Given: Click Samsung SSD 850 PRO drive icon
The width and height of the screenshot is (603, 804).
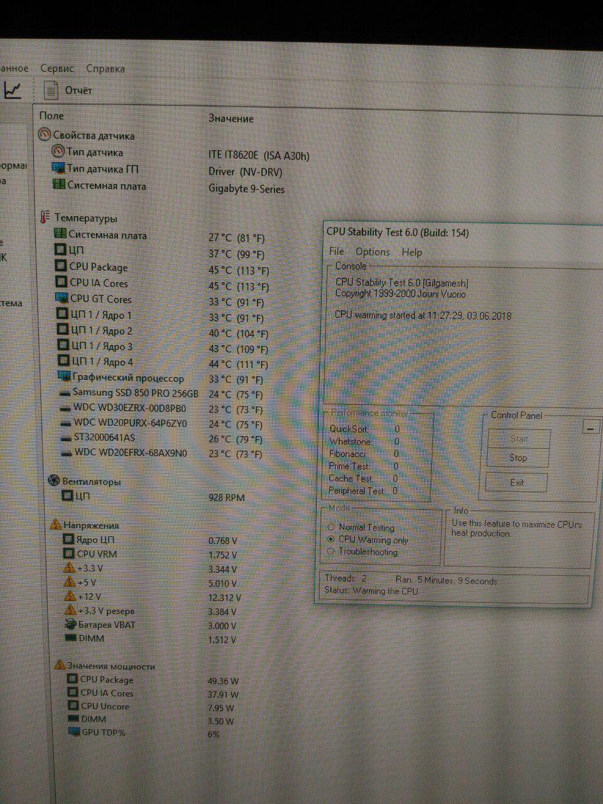Looking at the screenshot, I should pyautogui.click(x=65, y=393).
